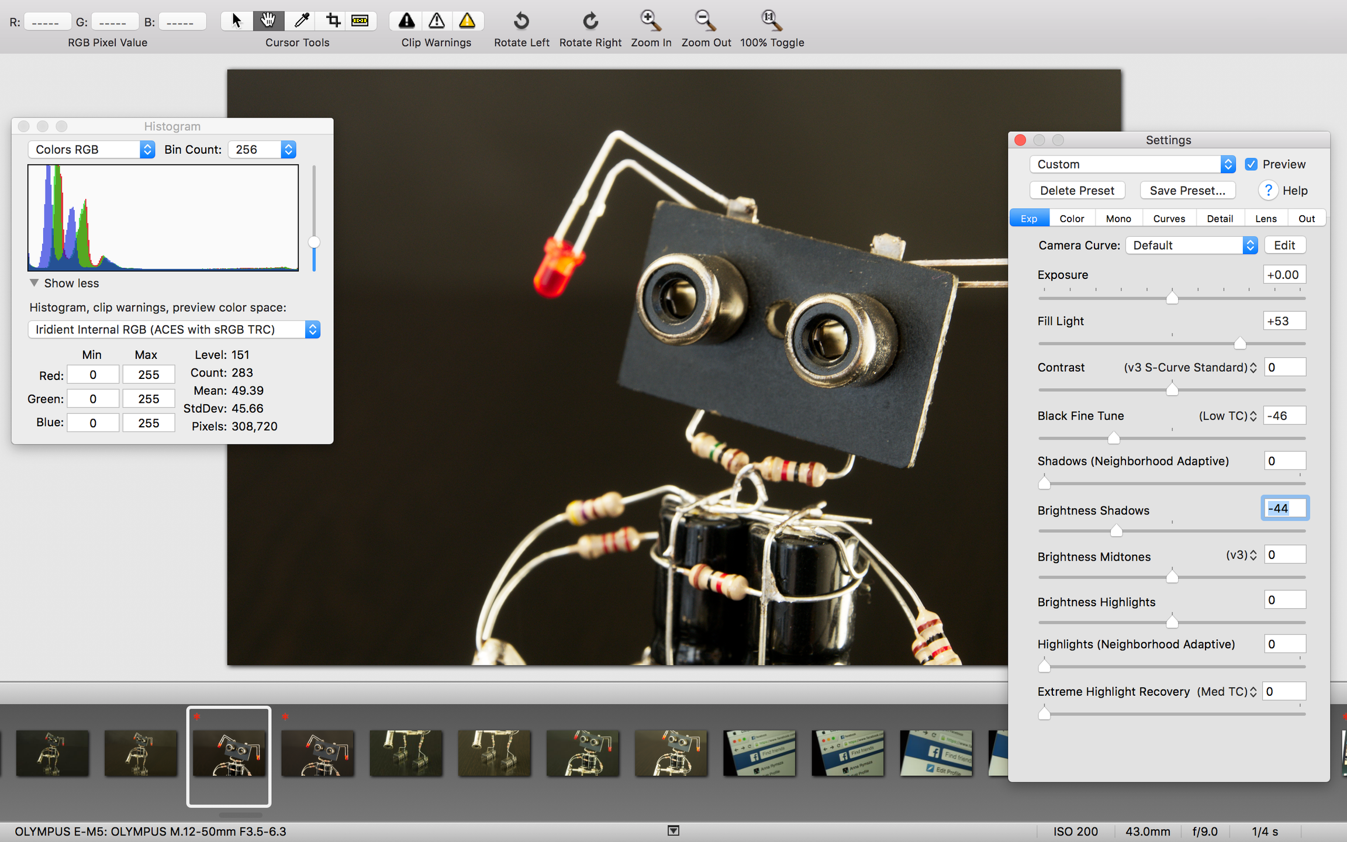Switch to the Detail tab
Viewport: 1347px width, 842px height.
pos(1220,219)
